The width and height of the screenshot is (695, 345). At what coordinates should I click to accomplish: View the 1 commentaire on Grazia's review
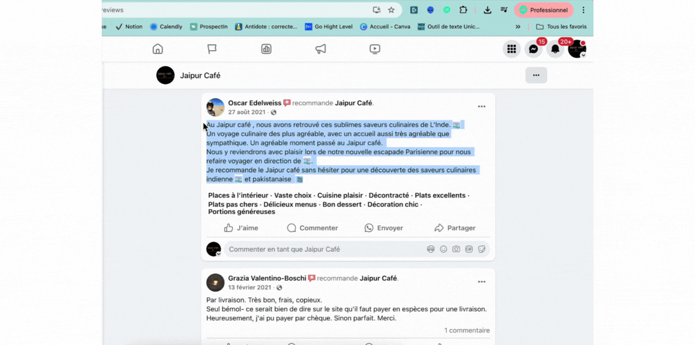[467, 330]
